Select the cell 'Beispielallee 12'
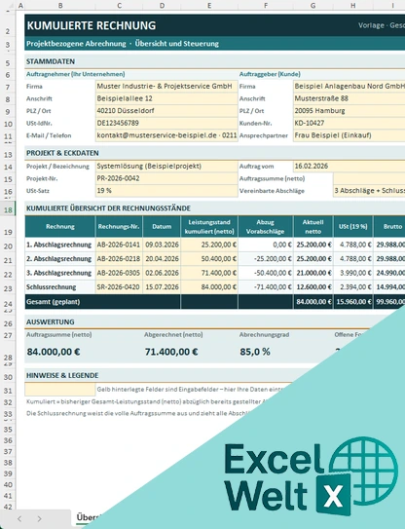The height and width of the screenshot is (529, 405). [x=166, y=98]
